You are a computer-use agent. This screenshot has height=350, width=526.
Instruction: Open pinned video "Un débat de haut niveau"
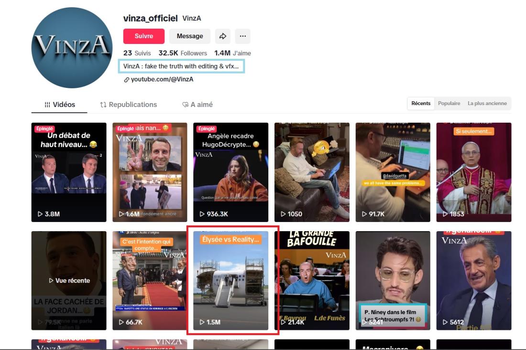click(x=69, y=172)
